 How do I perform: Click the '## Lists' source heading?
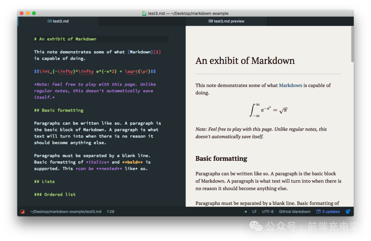tap(44, 182)
